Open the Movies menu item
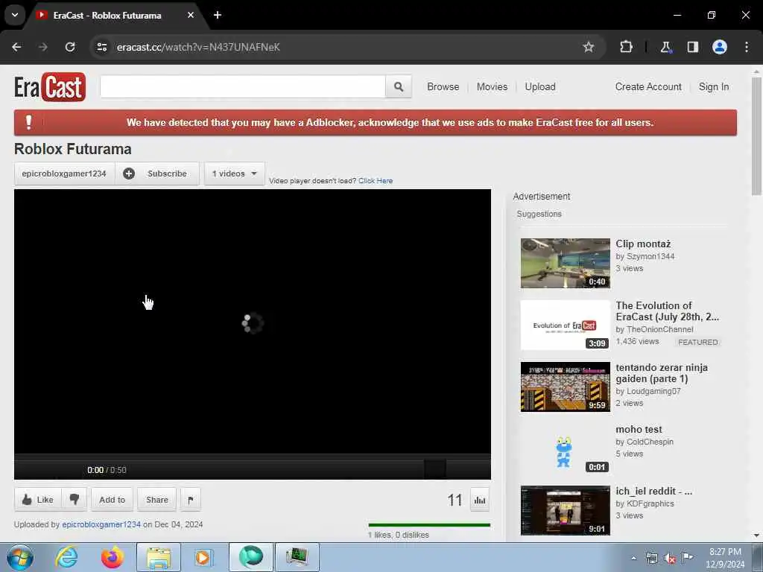 point(492,86)
